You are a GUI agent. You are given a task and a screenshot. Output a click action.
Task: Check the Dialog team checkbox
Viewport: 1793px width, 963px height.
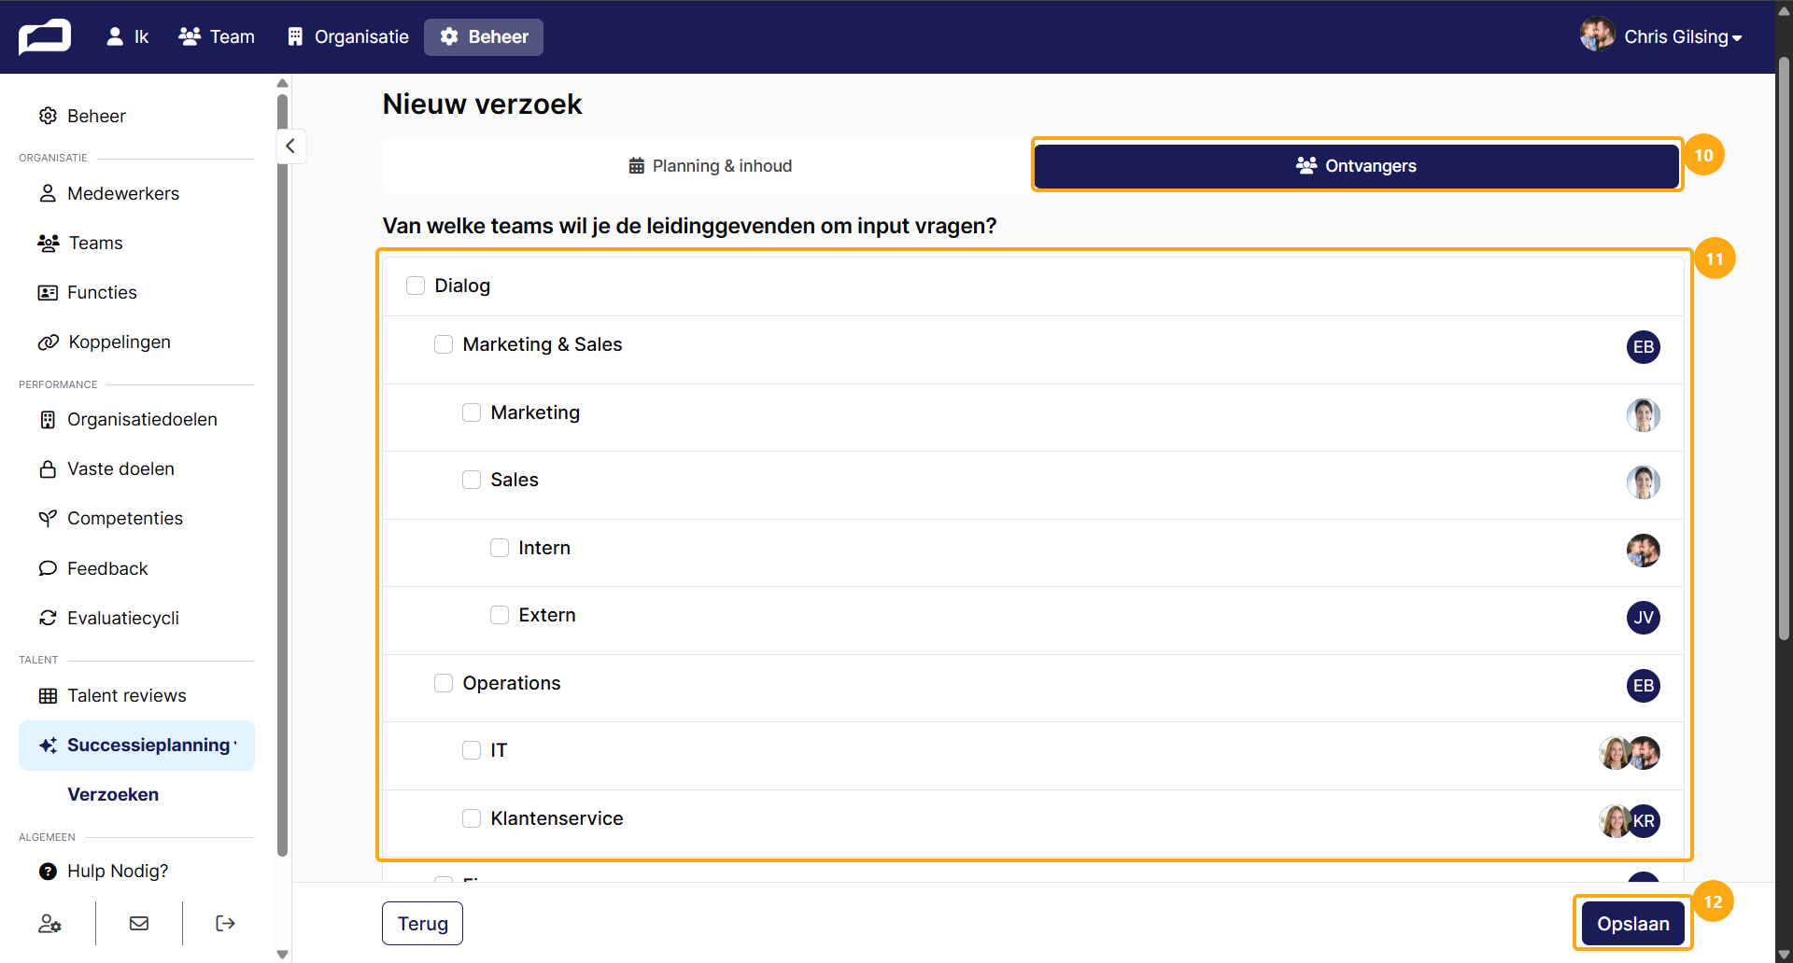[x=416, y=285]
